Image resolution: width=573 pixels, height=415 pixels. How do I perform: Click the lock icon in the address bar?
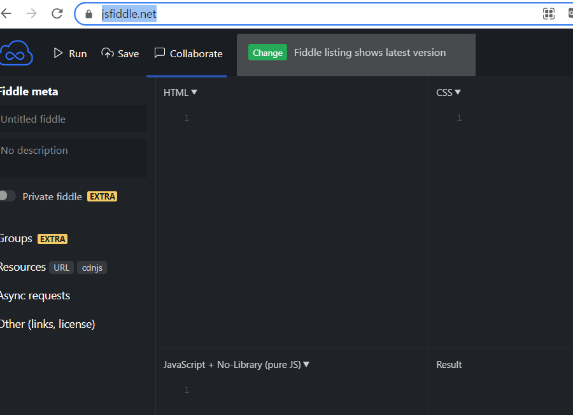coord(88,14)
